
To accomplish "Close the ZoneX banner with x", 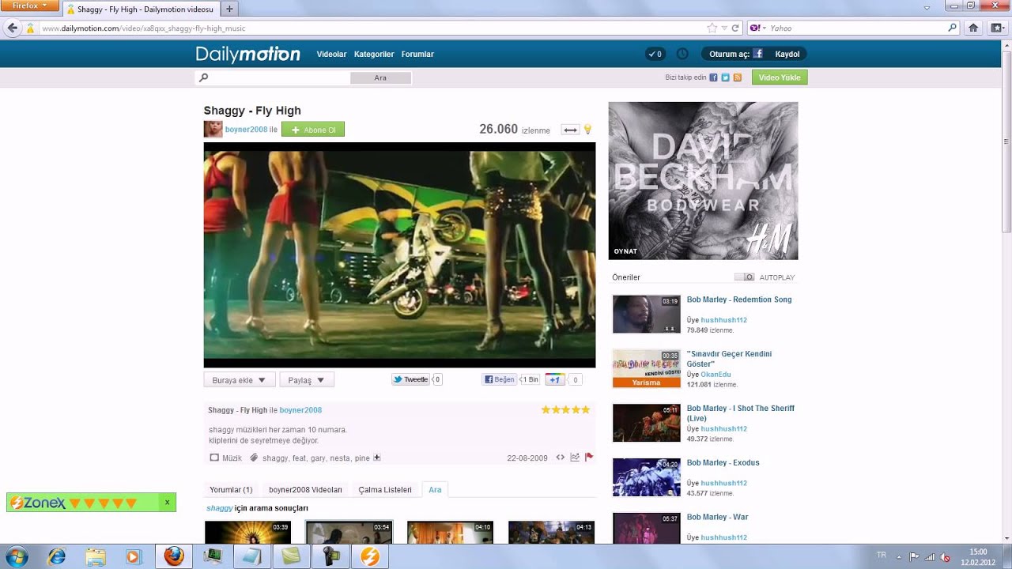I will click(x=167, y=502).
